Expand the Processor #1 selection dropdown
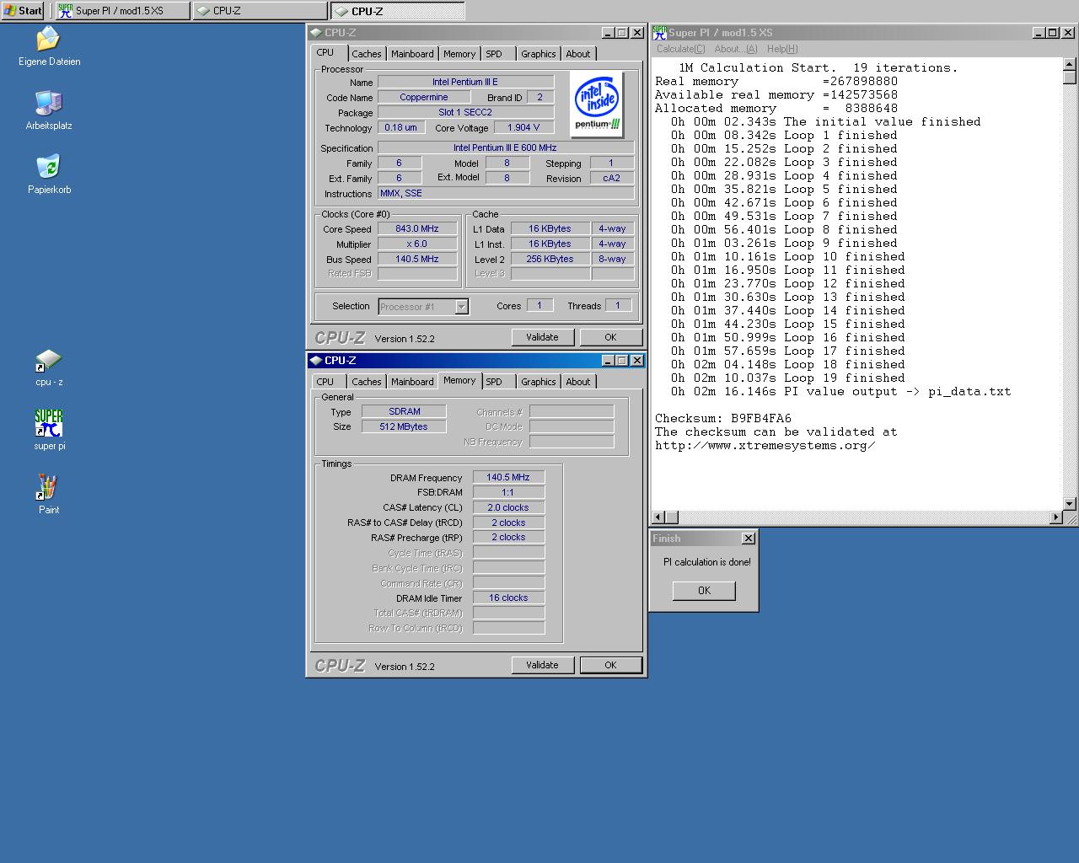The image size is (1079, 863). point(461,307)
